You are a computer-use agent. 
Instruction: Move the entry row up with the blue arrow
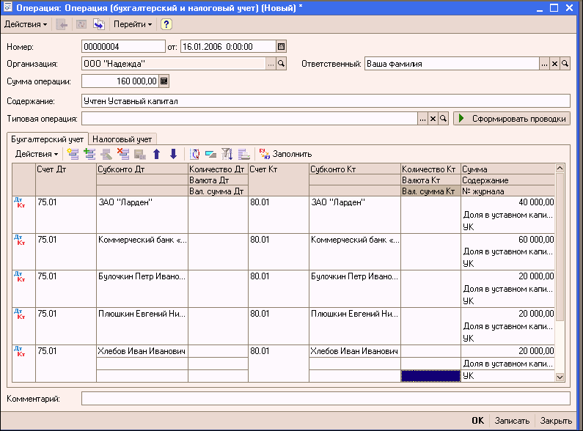pyautogui.click(x=156, y=154)
